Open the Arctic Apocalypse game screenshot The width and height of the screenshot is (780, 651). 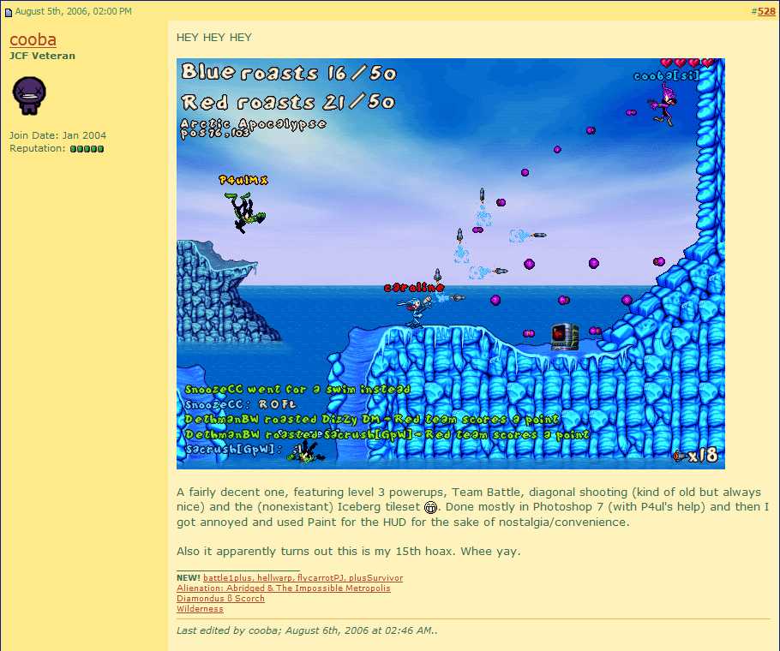pos(451,263)
